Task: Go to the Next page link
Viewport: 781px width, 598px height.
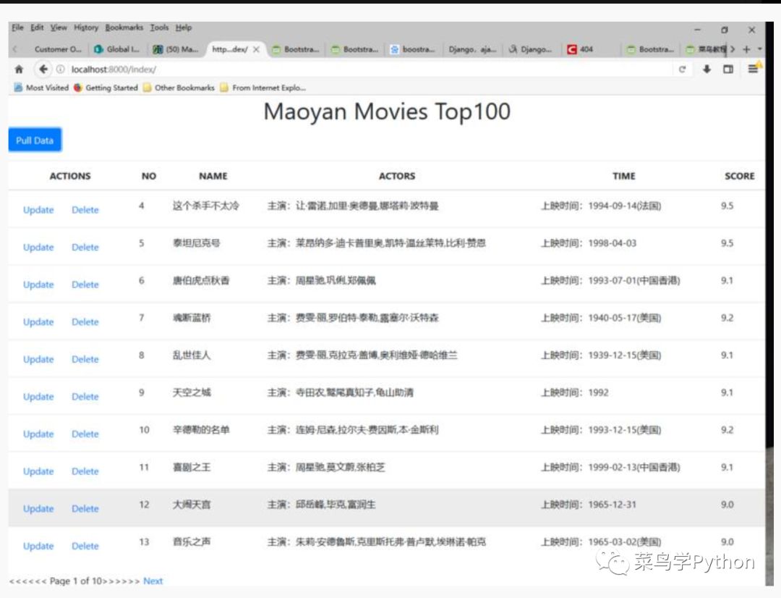Action: [x=153, y=581]
